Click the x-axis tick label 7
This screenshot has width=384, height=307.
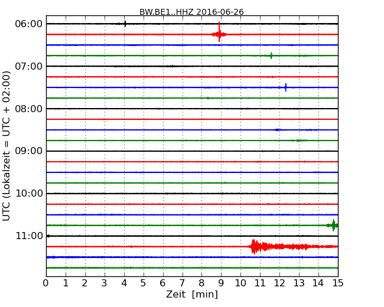(x=182, y=283)
